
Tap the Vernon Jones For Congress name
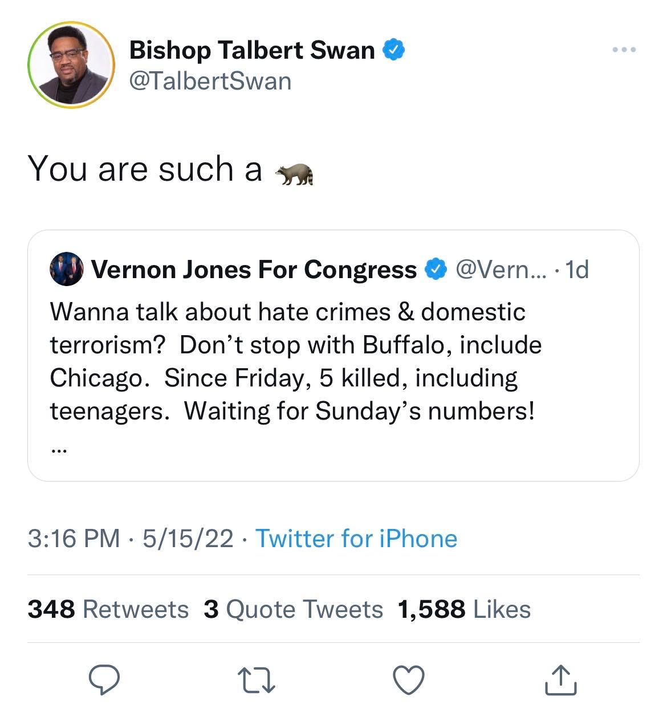tap(254, 270)
